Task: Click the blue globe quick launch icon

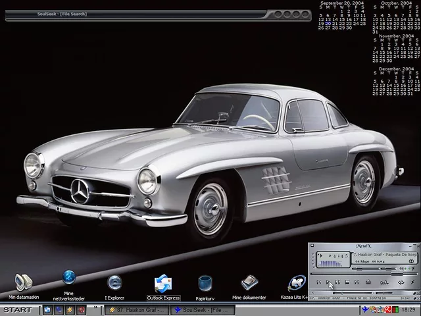Action: click(x=59, y=310)
